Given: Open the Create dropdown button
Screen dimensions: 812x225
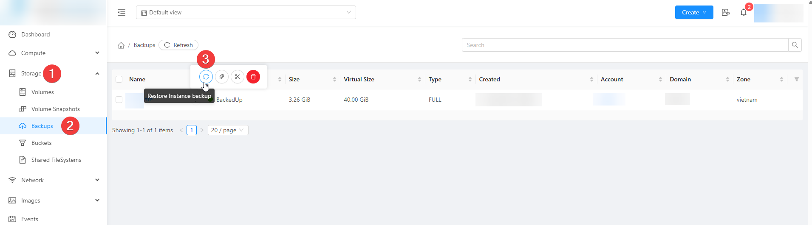Looking at the screenshot, I should (x=694, y=12).
